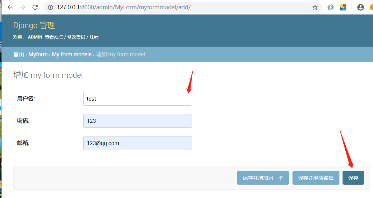This screenshot has height=198, width=373.
Task: Open the Myform breadcrumb link
Action: coord(38,54)
